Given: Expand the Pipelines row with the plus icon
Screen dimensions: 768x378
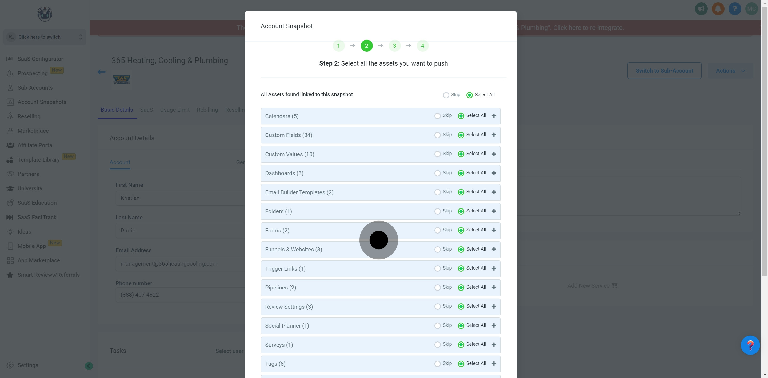Looking at the screenshot, I should click(x=494, y=287).
